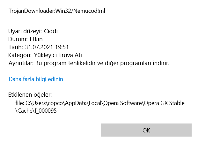This screenshot has height=142, width=198.
Task: Select the time 19:51
Action: pyautogui.click(x=63, y=47)
